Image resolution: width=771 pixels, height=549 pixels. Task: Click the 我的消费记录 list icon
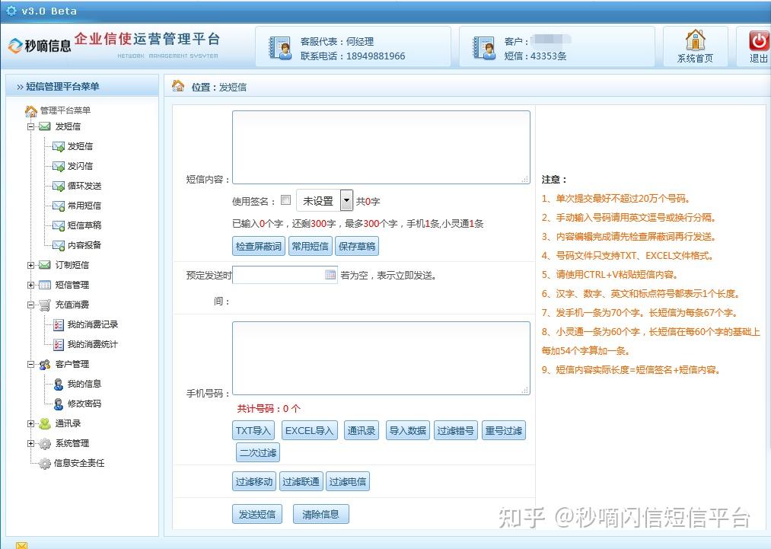59,324
